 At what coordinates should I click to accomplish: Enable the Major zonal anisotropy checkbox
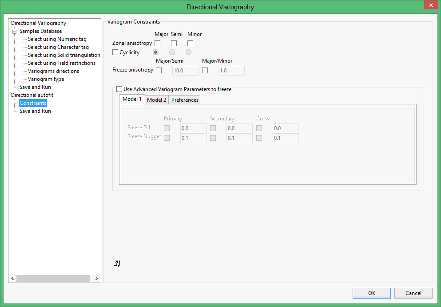coord(158,44)
